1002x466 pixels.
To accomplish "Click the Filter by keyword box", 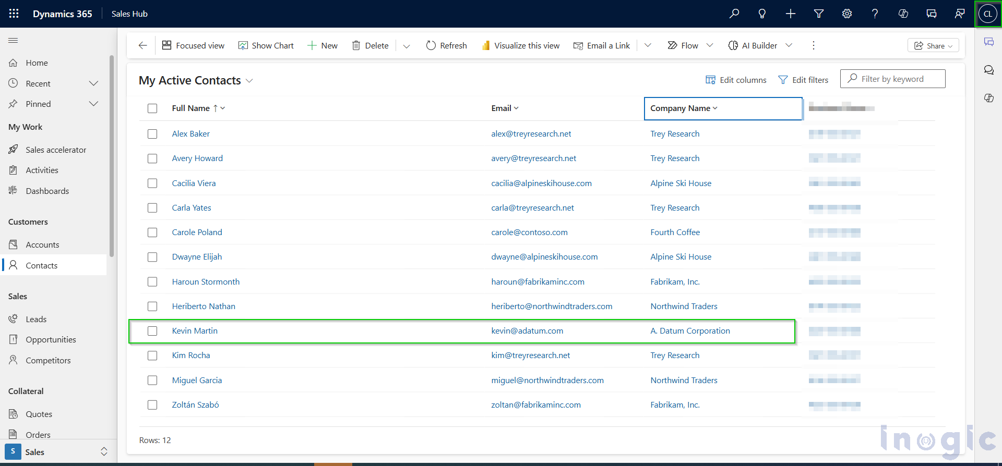I will coord(892,79).
